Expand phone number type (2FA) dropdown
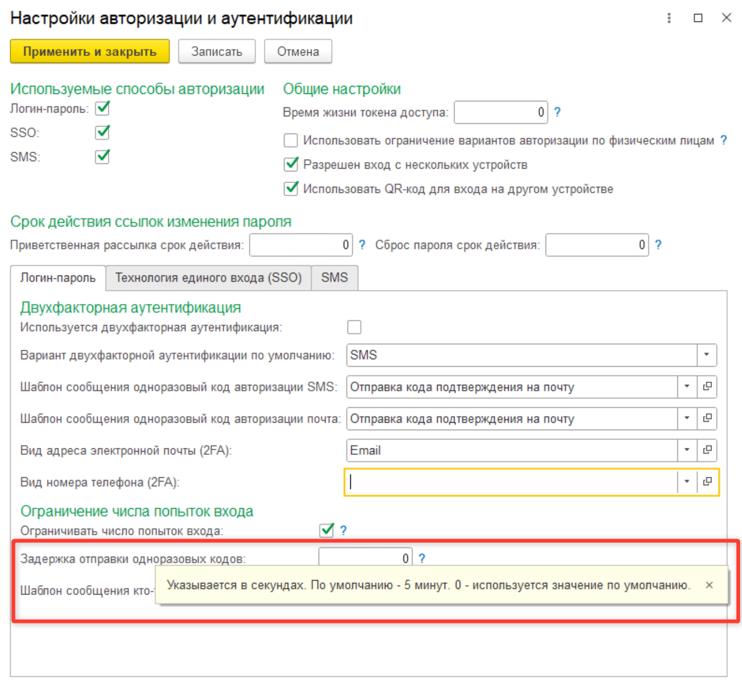This screenshot has width=742, height=687. tap(686, 482)
